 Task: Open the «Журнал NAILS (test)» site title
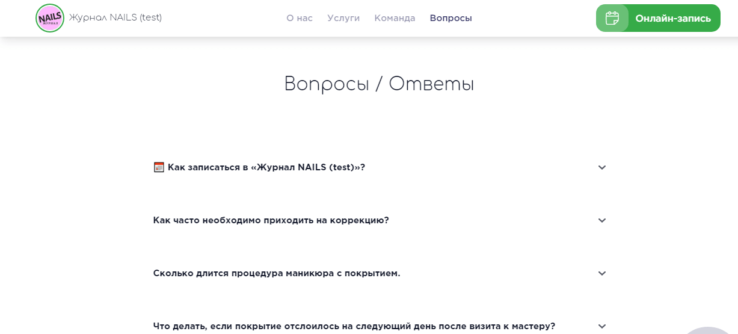(x=115, y=17)
